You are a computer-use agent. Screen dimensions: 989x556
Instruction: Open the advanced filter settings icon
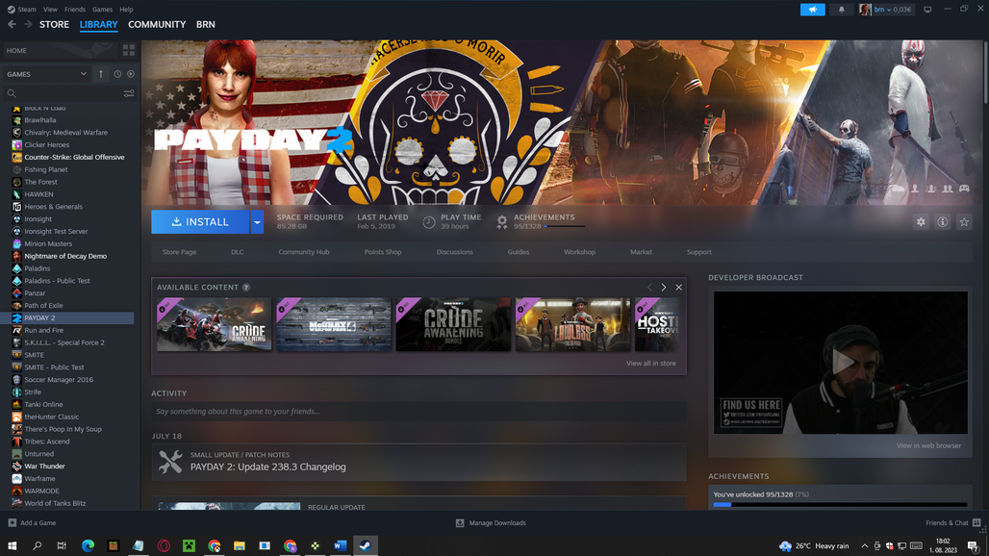click(129, 93)
